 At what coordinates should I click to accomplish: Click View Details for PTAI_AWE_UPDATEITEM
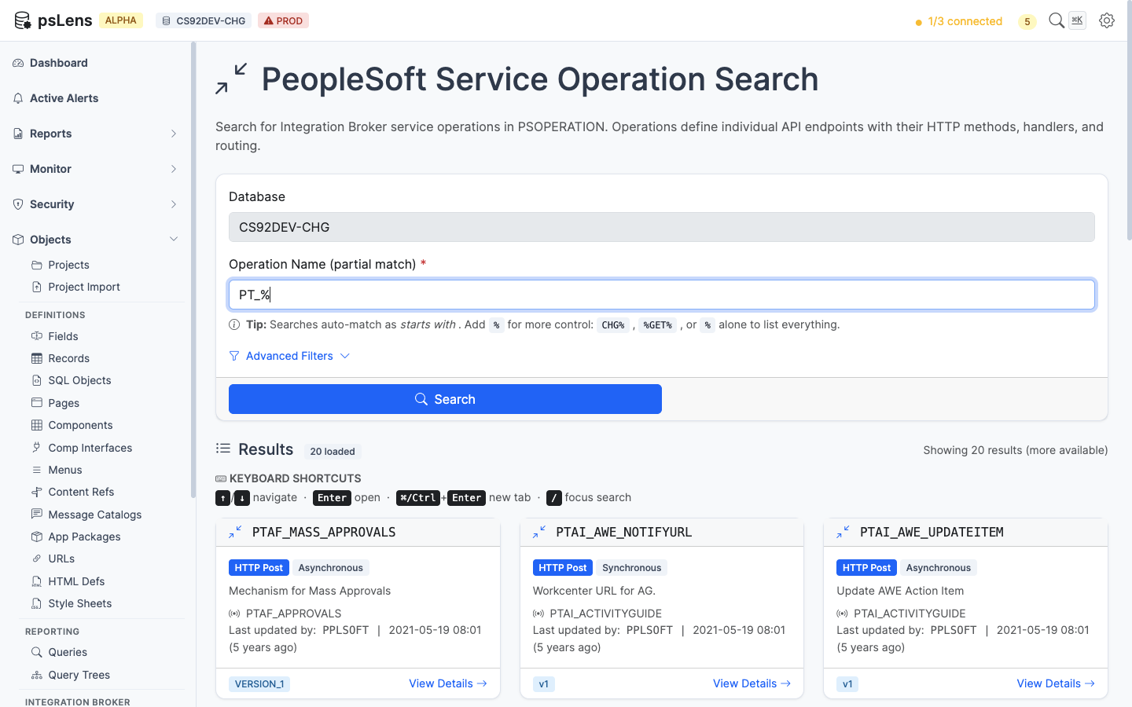(1056, 683)
